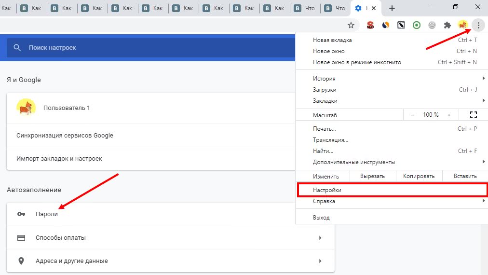
Task: Close the active Settings tab
Action: [x=374, y=8]
